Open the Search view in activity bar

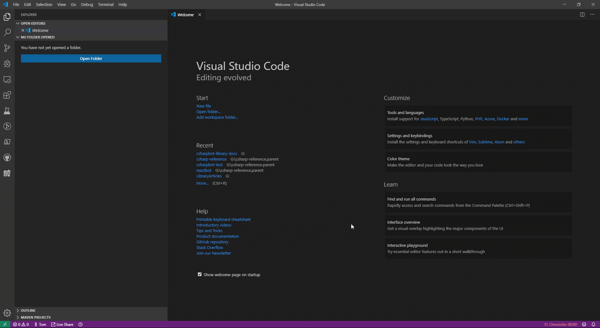click(7, 32)
